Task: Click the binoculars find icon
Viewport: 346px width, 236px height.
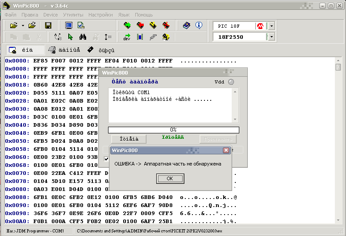Action: (83, 37)
